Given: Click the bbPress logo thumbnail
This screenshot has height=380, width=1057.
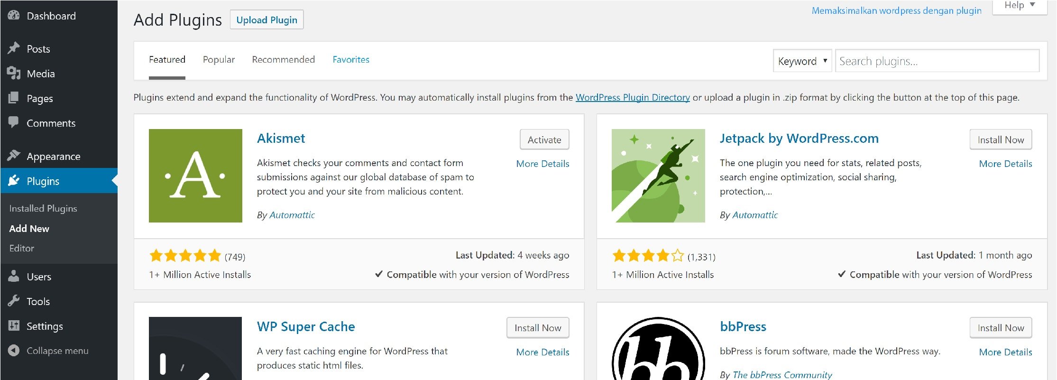Looking at the screenshot, I should click(x=658, y=348).
